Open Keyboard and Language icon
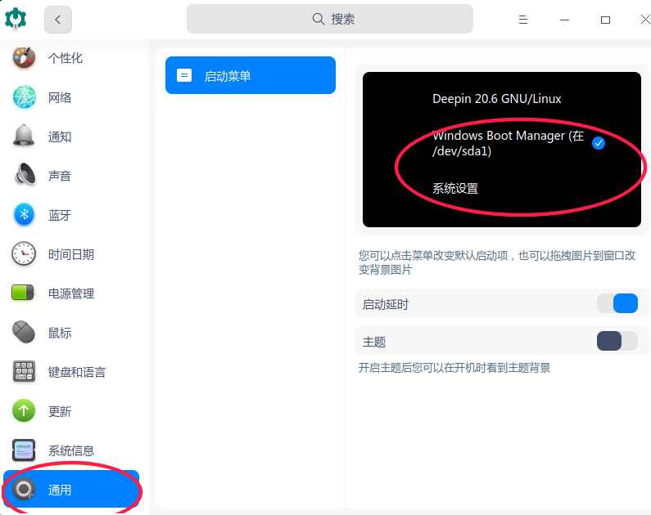651x515 pixels. 24,371
